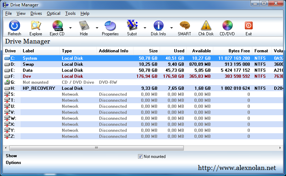Click the Not mounted label for G:

[x=35, y=82]
